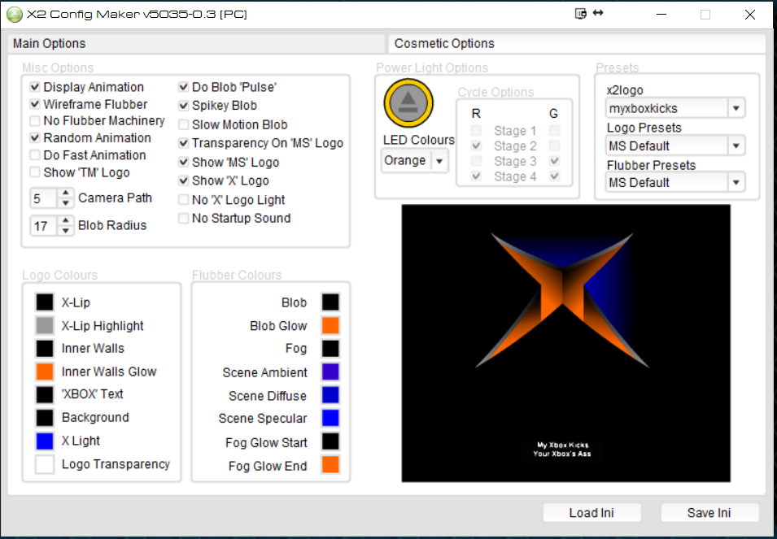Click the remote display icon in title bar
Image resolution: width=777 pixels, height=539 pixels.
click(x=581, y=13)
